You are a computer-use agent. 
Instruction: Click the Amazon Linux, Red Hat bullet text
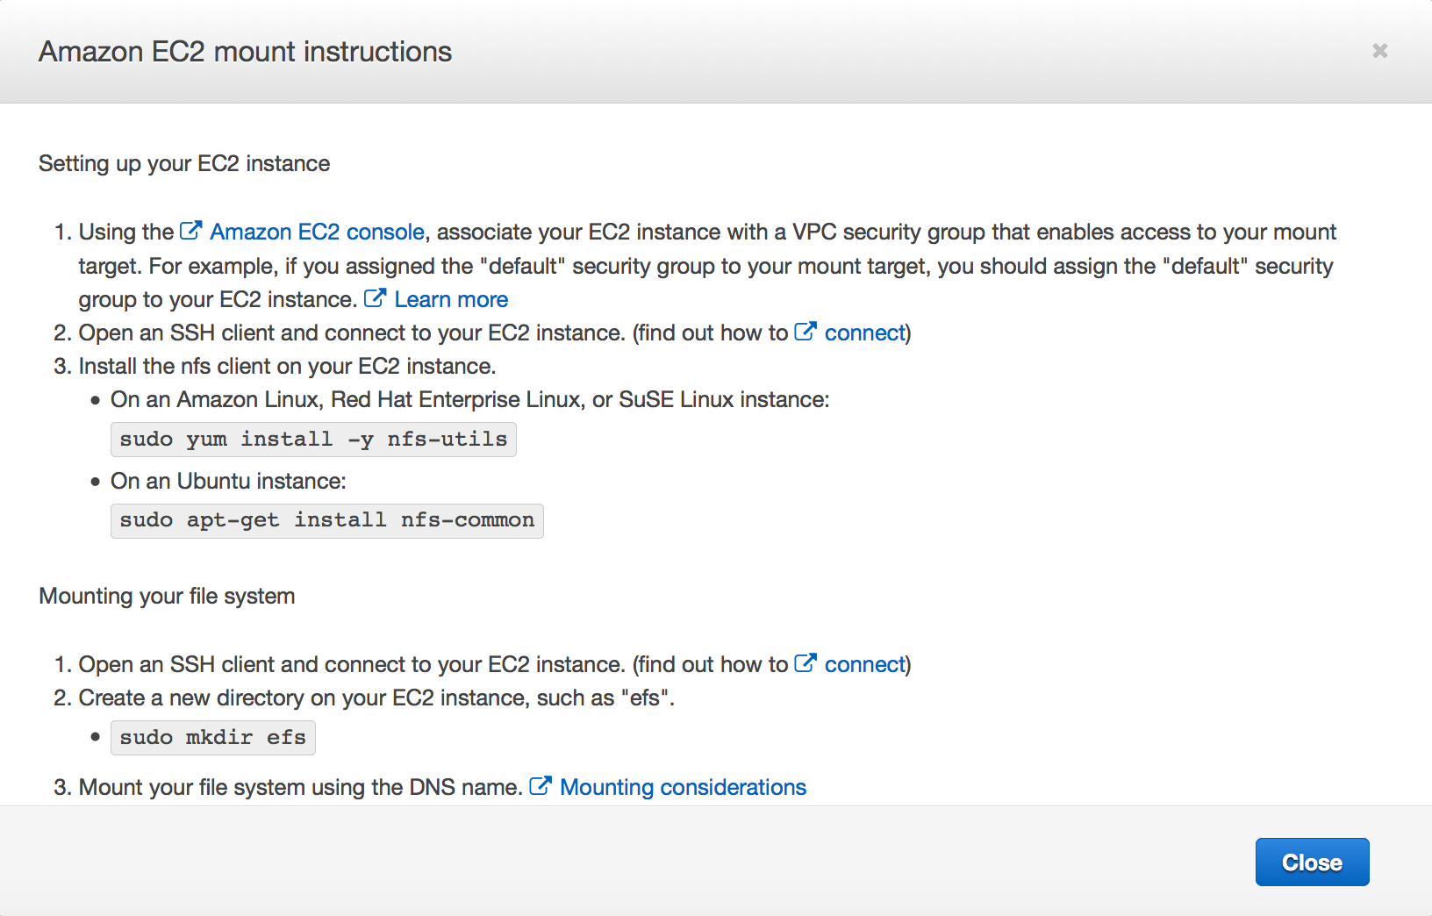469,400
